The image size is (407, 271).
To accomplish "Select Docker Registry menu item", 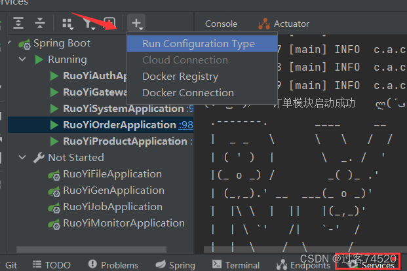I will (x=203, y=77).
